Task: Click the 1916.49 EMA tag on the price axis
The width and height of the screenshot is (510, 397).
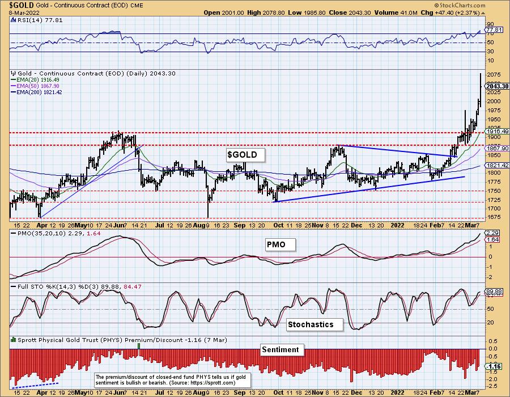Action: (x=497, y=131)
